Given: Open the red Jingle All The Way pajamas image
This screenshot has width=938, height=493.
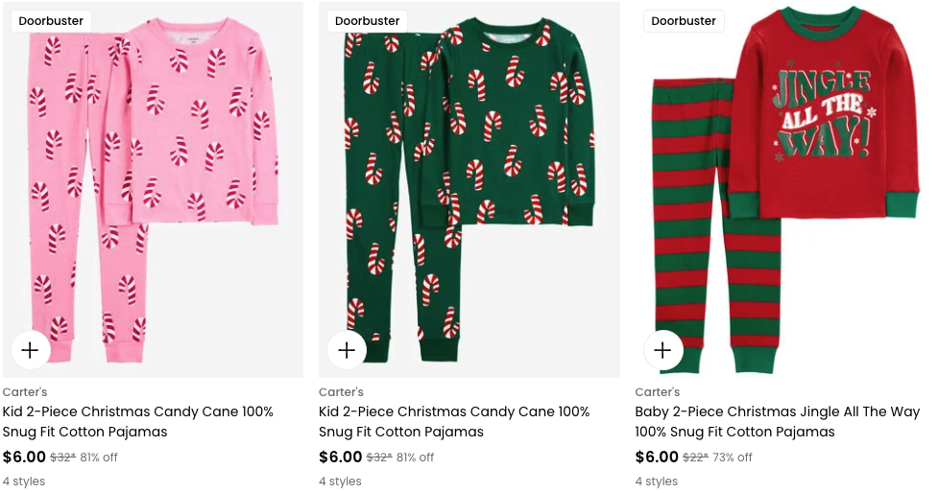Looking at the screenshot, I should 785,192.
